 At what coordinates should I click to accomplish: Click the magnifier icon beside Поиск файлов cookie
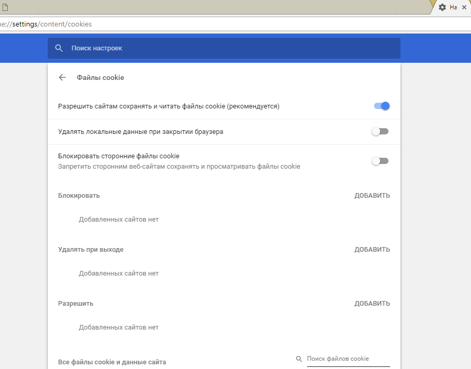[x=299, y=359]
